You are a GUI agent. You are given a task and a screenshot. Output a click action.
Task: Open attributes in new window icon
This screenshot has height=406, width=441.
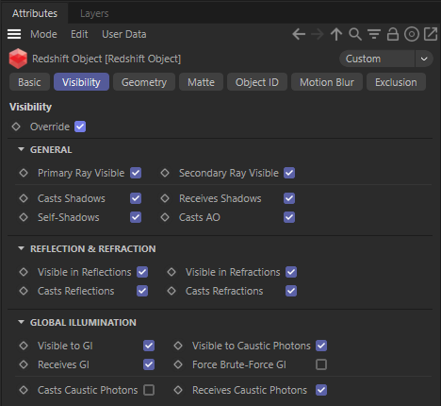431,34
